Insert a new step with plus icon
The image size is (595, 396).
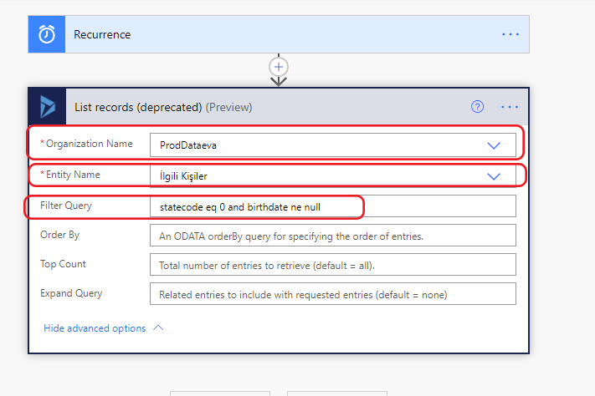[x=279, y=67]
